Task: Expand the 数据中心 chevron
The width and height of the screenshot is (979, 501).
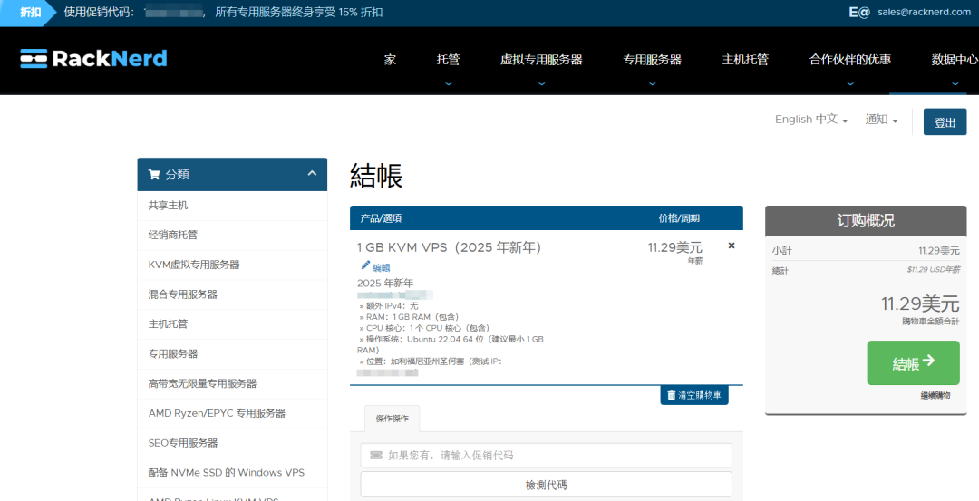Action: pyautogui.click(x=955, y=83)
